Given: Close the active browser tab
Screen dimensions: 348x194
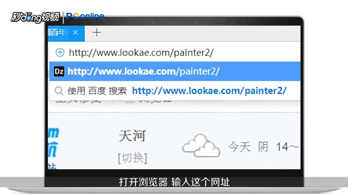Looking at the screenshot, I should click(x=76, y=32).
